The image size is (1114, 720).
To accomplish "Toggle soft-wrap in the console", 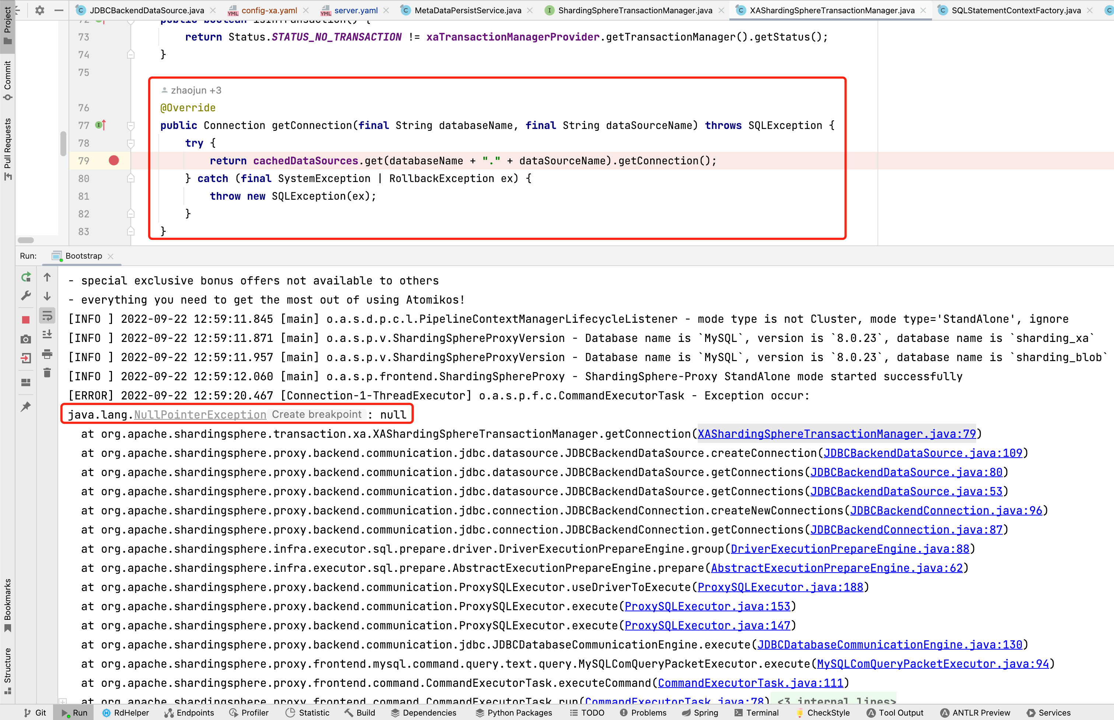I will [x=47, y=315].
